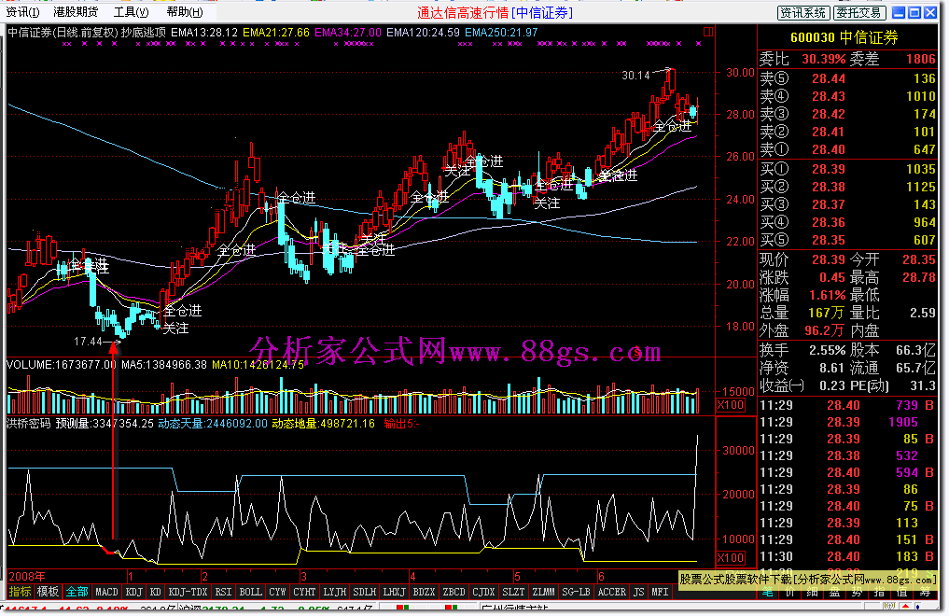Open the 港股期货 menu
Viewport: 949px width, 616px height.
tap(75, 12)
